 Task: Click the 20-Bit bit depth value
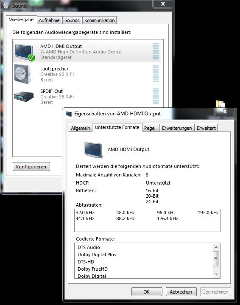coord(152,196)
